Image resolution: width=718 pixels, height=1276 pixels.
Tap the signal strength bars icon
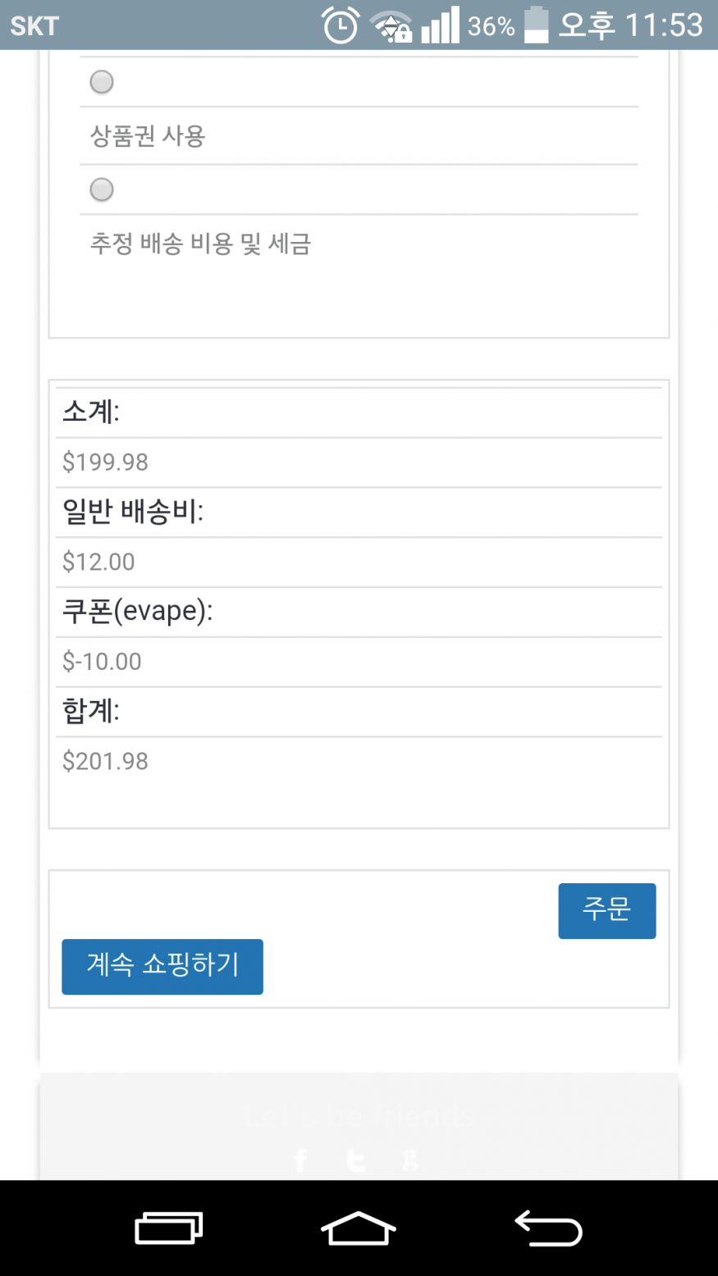pos(440,25)
